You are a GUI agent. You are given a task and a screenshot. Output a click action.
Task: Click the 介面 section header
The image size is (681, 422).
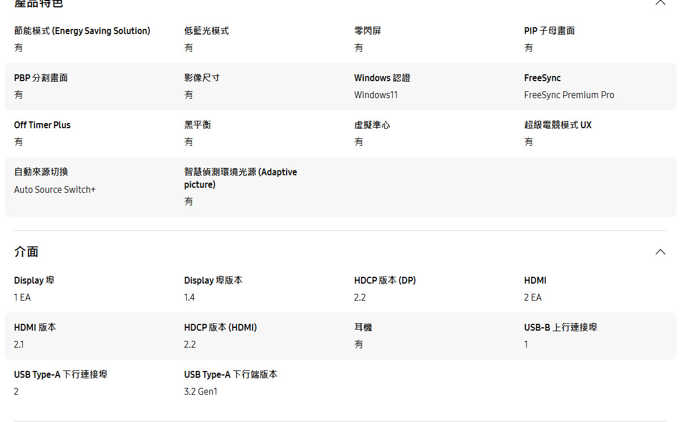tap(24, 251)
